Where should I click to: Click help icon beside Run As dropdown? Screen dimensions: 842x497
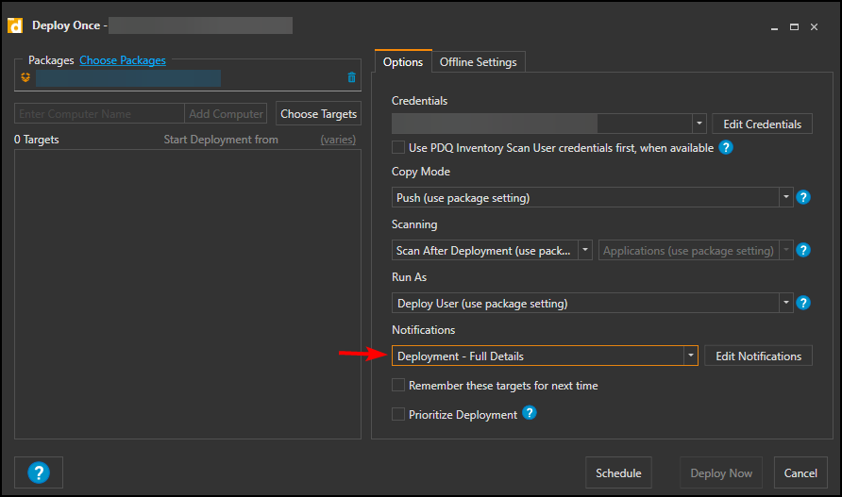[803, 303]
